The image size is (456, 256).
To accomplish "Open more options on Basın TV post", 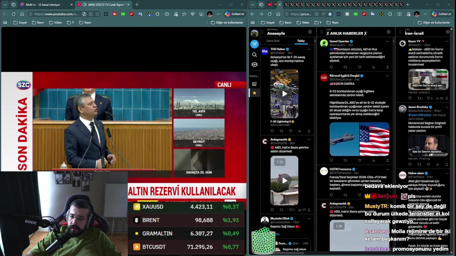I will (447, 41).
